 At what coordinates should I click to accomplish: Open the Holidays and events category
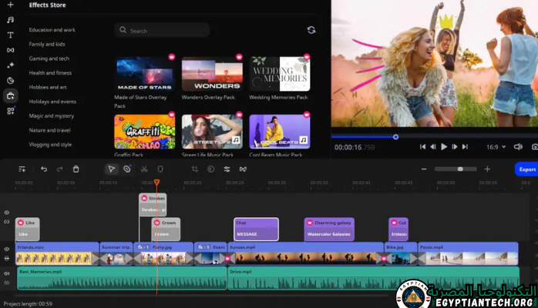[52, 102]
